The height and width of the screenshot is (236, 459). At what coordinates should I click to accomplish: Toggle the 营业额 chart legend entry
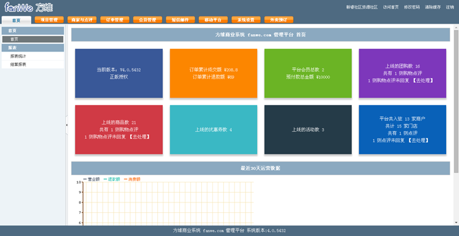92,179
